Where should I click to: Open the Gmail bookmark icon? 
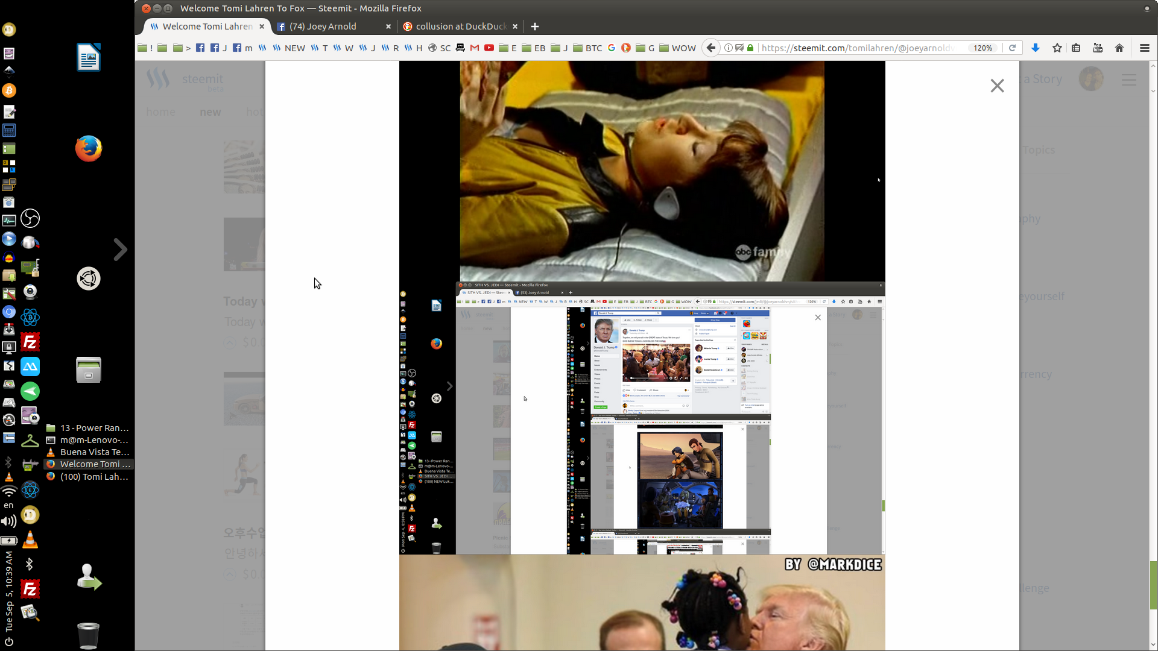point(475,48)
